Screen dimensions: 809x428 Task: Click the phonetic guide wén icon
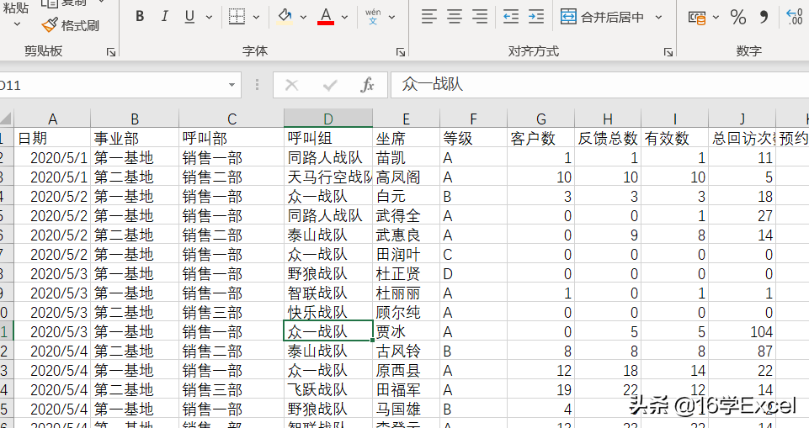click(373, 17)
